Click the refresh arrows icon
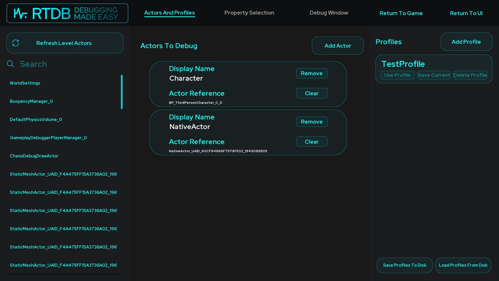The height and width of the screenshot is (281, 499). click(16, 43)
